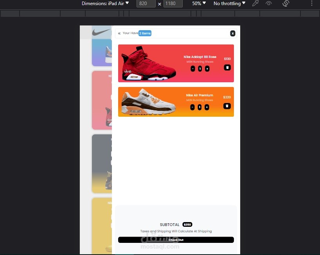Click the $220 price label
The width and height of the screenshot is (320, 255).
coord(227,97)
